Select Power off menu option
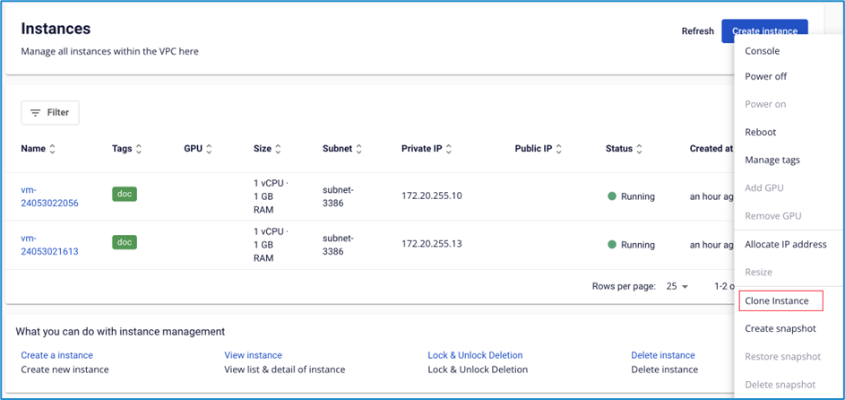Viewport: 845px width, 400px height. click(x=765, y=76)
